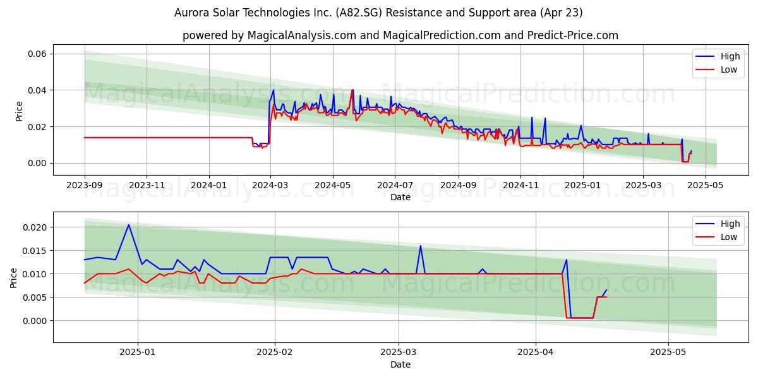Screen dimensions: 758x379
Task: Click the 'Date' x-axis label of top chart
Action: tap(400, 197)
